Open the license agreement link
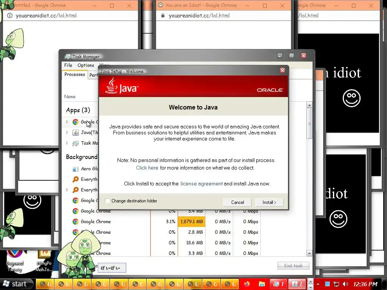Screen dimensions: 387x290 coord(201,184)
